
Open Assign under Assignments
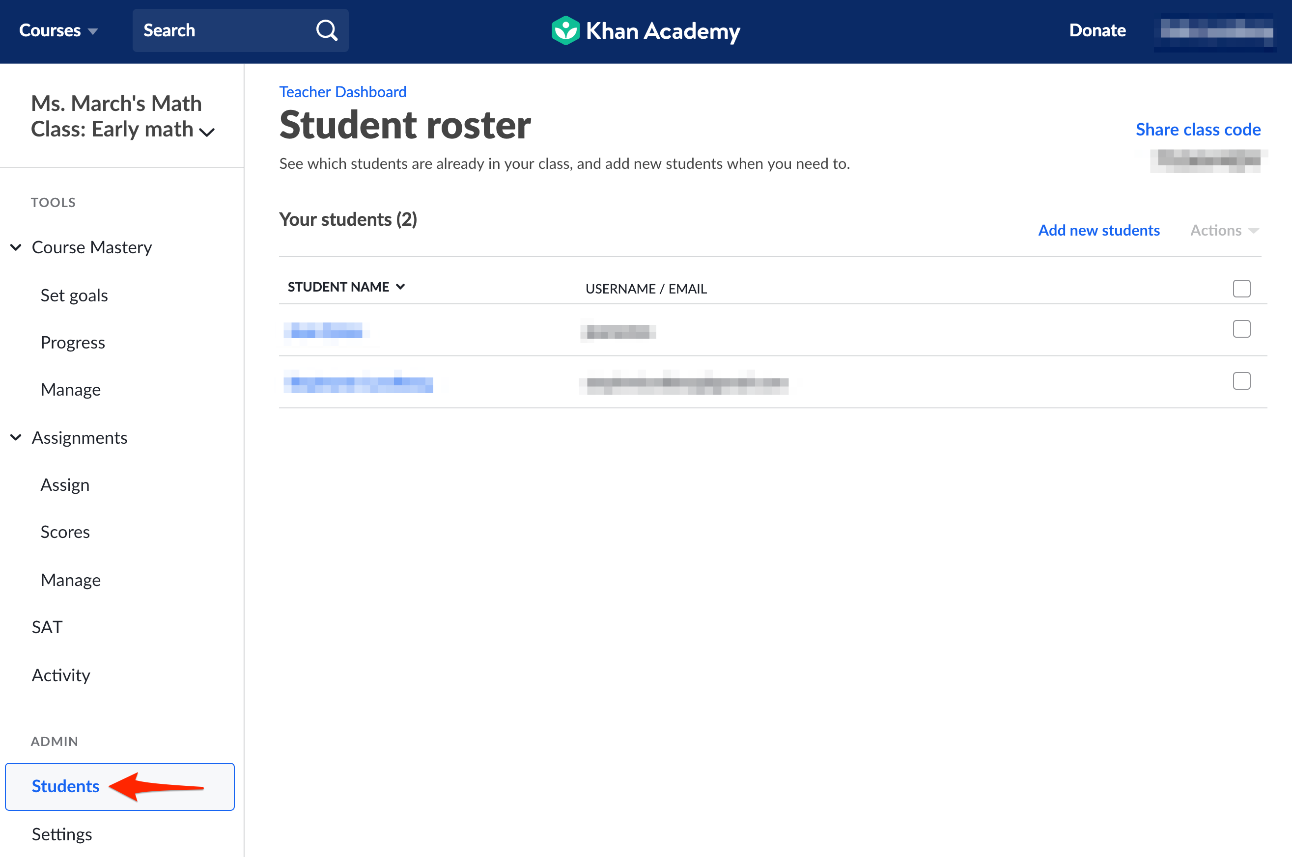[x=64, y=485]
